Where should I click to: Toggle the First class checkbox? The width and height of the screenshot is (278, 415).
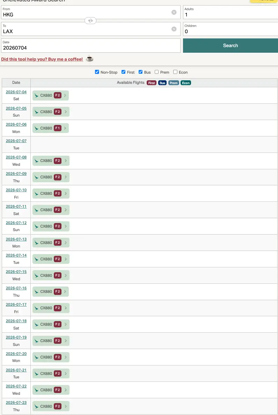click(124, 72)
